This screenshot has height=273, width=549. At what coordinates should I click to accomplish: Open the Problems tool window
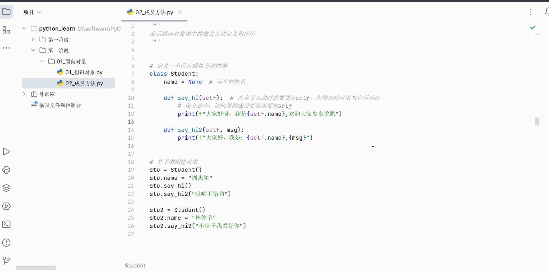tap(6, 242)
